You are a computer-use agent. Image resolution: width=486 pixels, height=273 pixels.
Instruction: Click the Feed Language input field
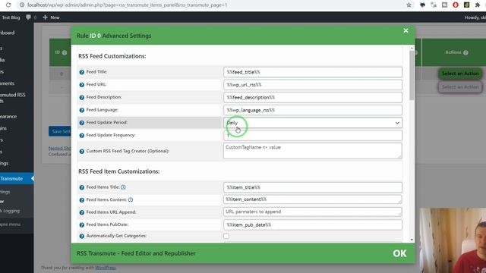[x=312, y=110]
